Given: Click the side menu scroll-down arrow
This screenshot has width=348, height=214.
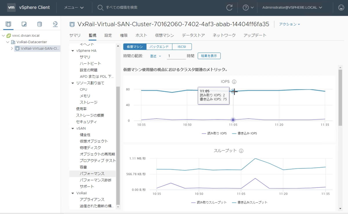Looking at the screenshot, I should (x=118, y=207).
